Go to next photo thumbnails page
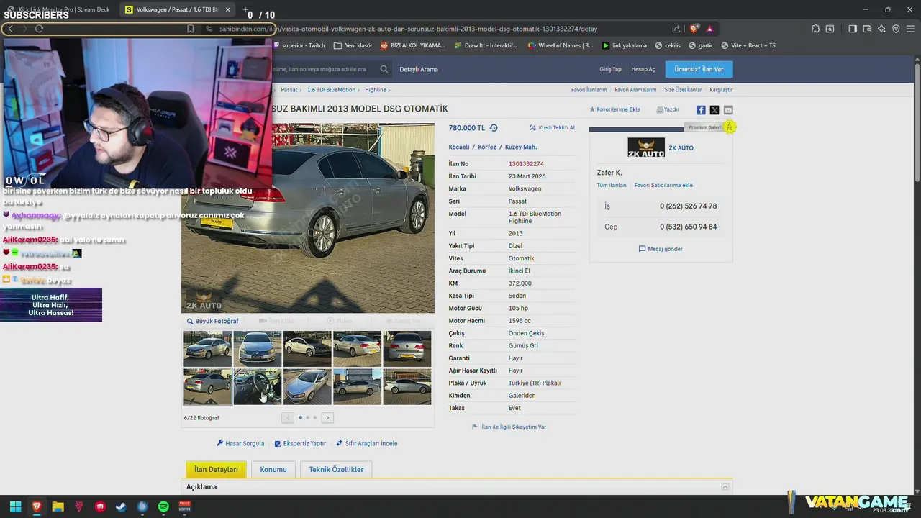 pyautogui.click(x=327, y=417)
